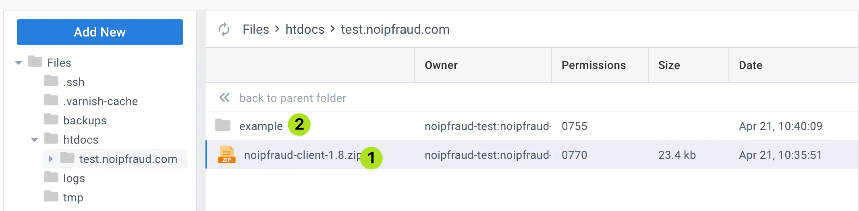Sort by the Size column header

pos(669,65)
